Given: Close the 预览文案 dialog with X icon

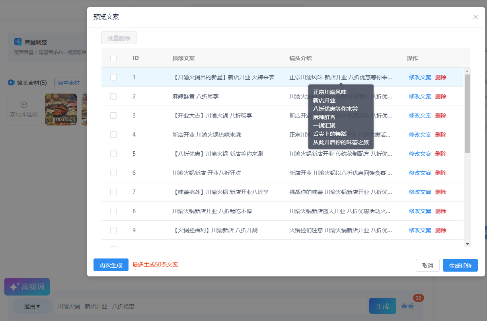Looking at the screenshot, I should click(x=475, y=17).
